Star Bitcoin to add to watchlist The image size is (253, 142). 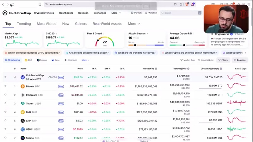coord(5,86)
